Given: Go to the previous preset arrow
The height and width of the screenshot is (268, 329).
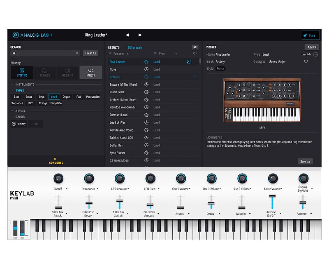Looking at the screenshot, I should pos(127,35).
